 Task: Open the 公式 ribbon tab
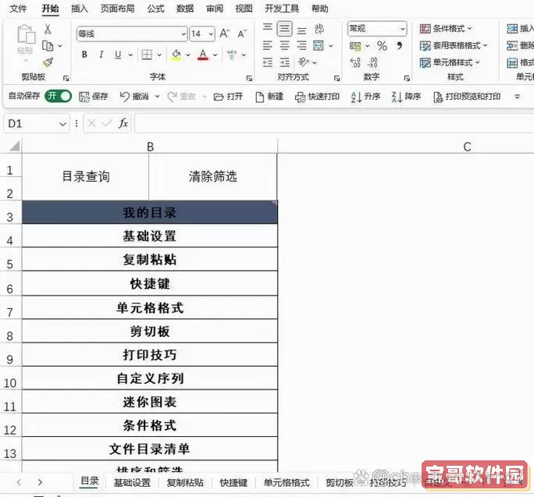click(155, 9)
